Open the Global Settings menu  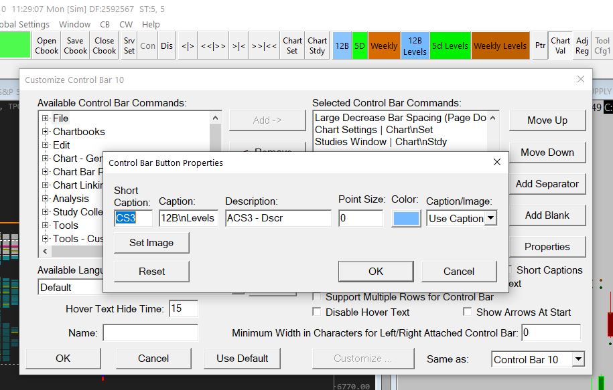click(x=25, y=24)
